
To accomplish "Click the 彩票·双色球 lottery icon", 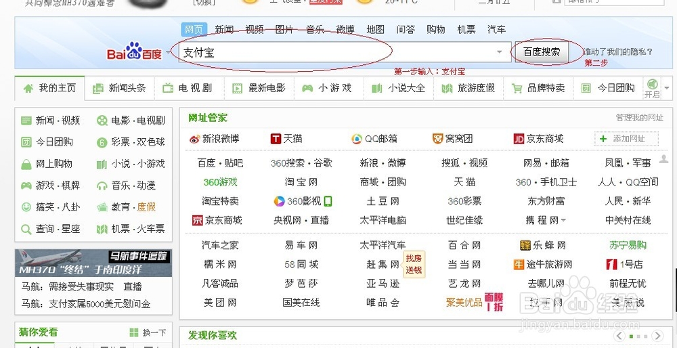I will (x=102, y=142).
